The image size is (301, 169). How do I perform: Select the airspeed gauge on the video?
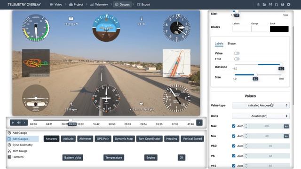(x=36, y=28)
